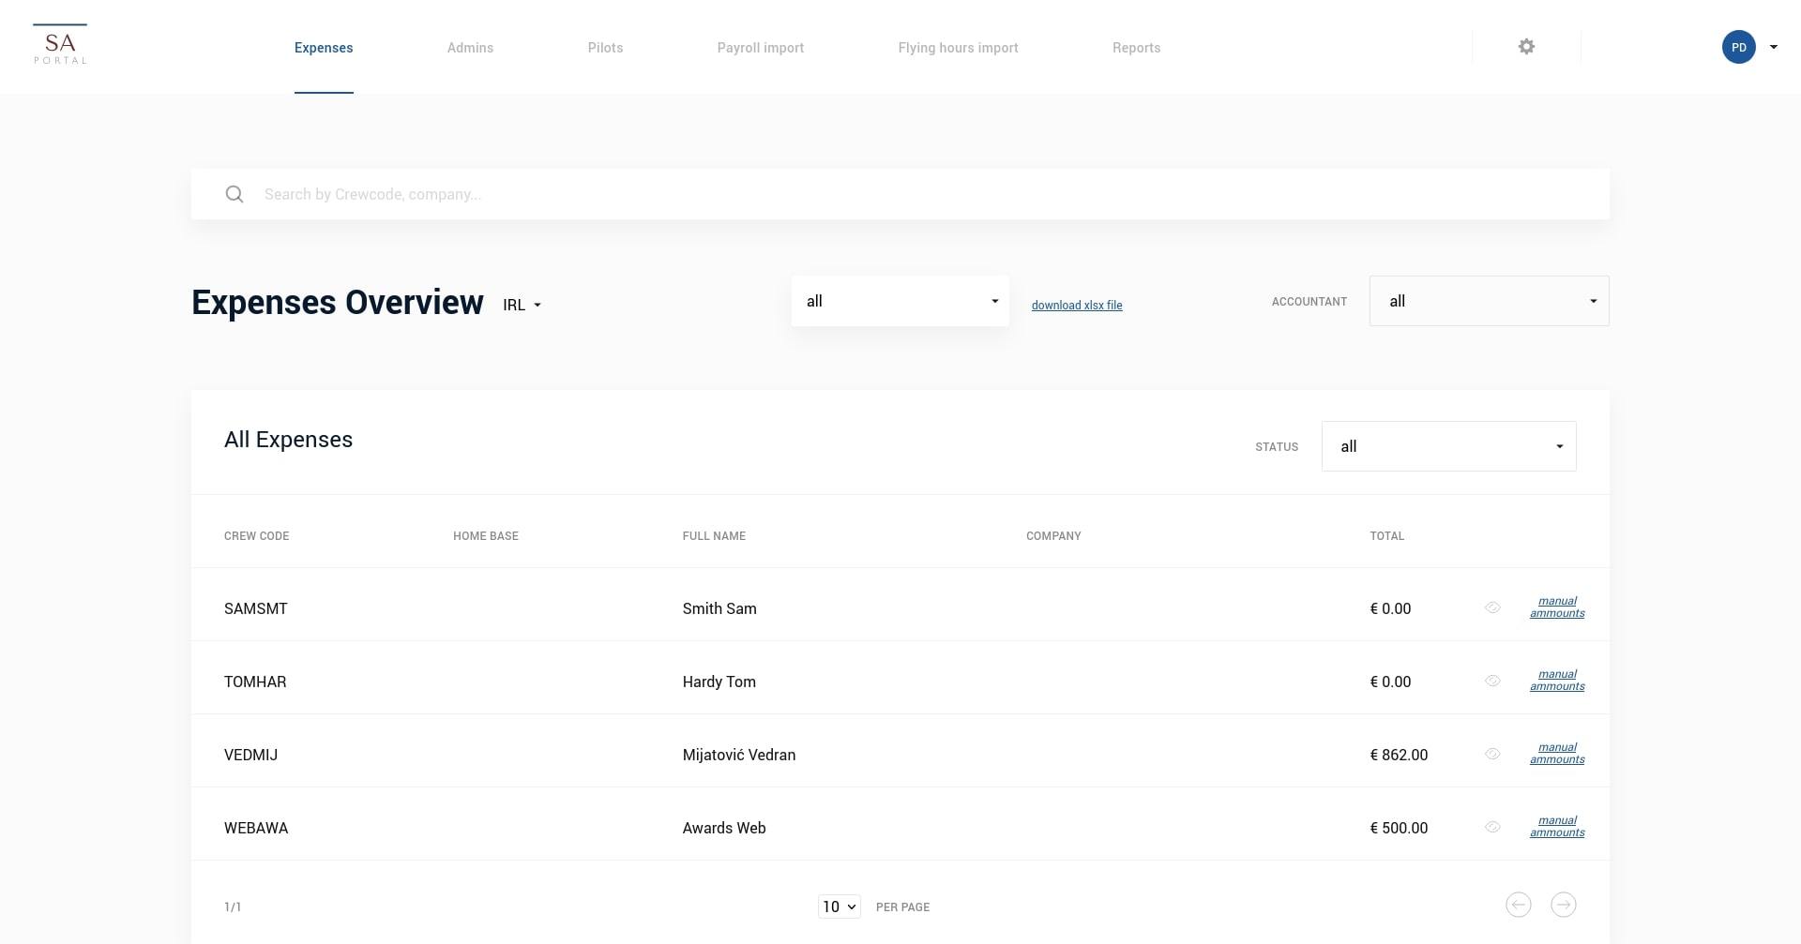
Task: Open manual amounts for SAMSMT
Action: 1557,607
